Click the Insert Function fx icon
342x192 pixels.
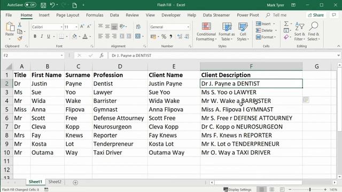pos(102,55)
